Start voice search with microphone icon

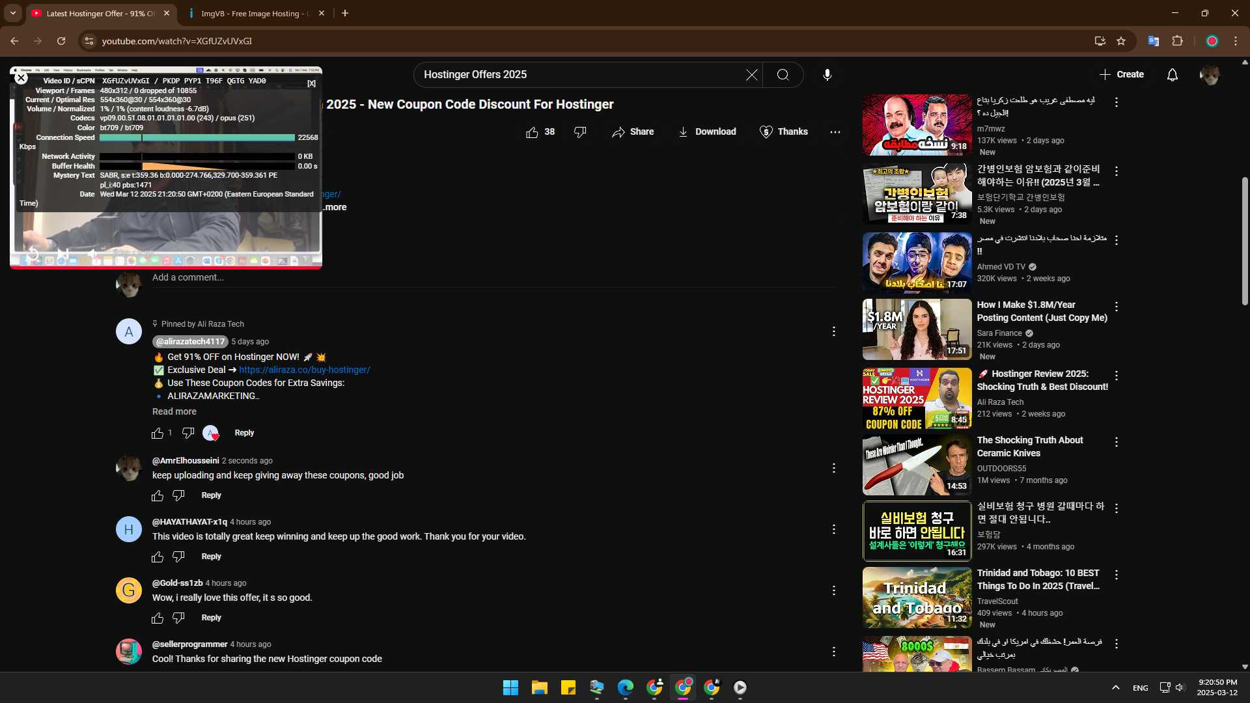click(x=827, y=75)
